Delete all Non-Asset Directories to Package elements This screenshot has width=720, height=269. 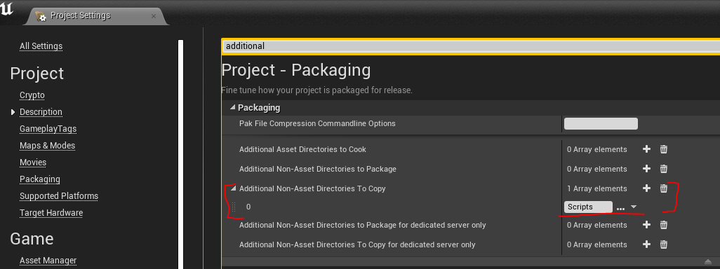point(664,169)
